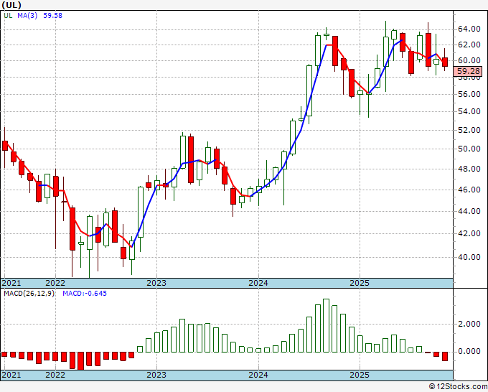Click the 40.00 price axis label
The image size is (488, 392).
[x=469, y=257]
